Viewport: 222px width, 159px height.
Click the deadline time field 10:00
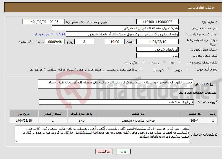(115, 42)
